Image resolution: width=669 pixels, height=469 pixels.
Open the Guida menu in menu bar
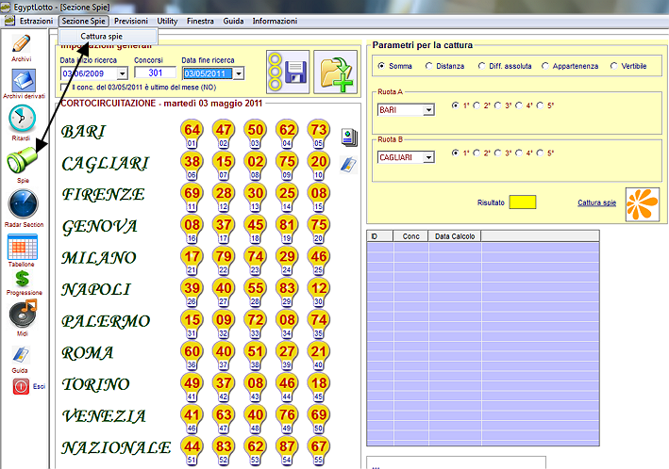tap(233, 21)
